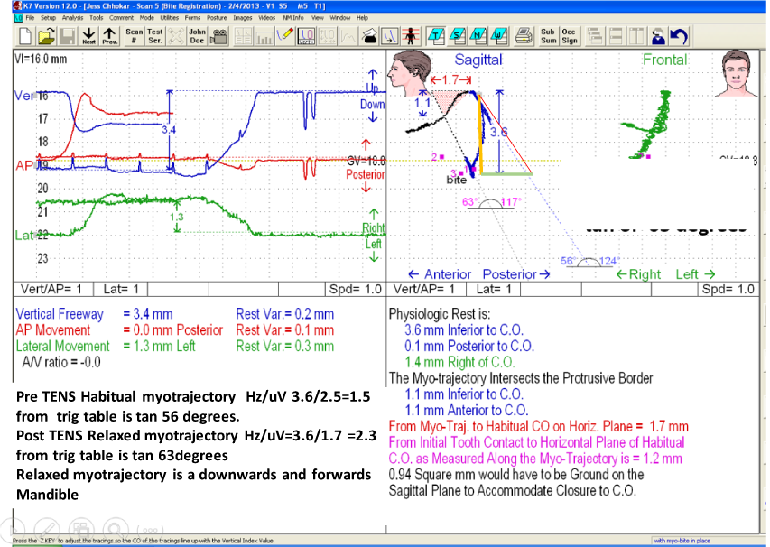This screenshot has height=547, width=770.
Task: Go to the Prev. scan arrow
Action: click(110, 37)
